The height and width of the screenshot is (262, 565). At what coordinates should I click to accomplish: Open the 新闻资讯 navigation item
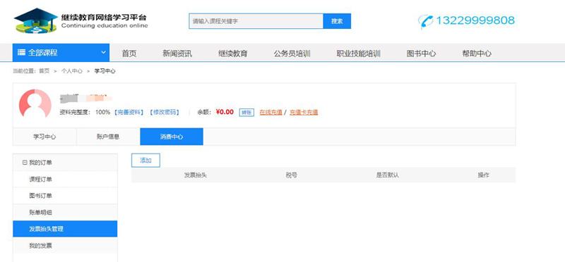tap(177, 54)
